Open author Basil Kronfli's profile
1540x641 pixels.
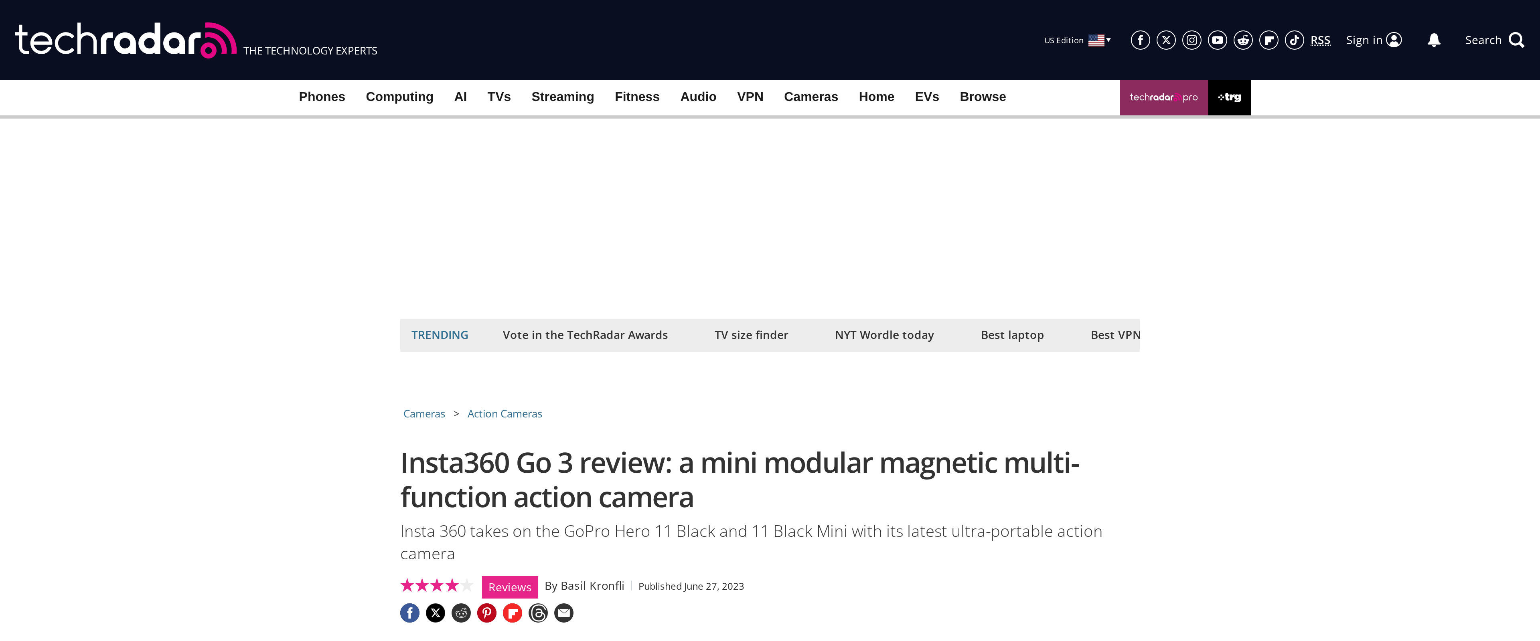point(592,585)
